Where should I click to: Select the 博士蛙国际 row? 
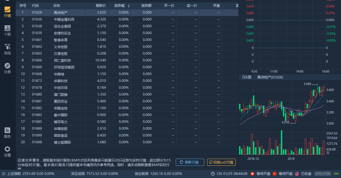(127, 142)
